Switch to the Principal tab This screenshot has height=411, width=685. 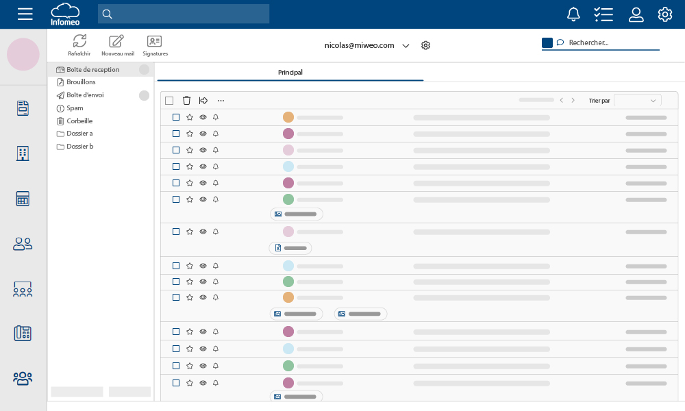click(290, 73)
